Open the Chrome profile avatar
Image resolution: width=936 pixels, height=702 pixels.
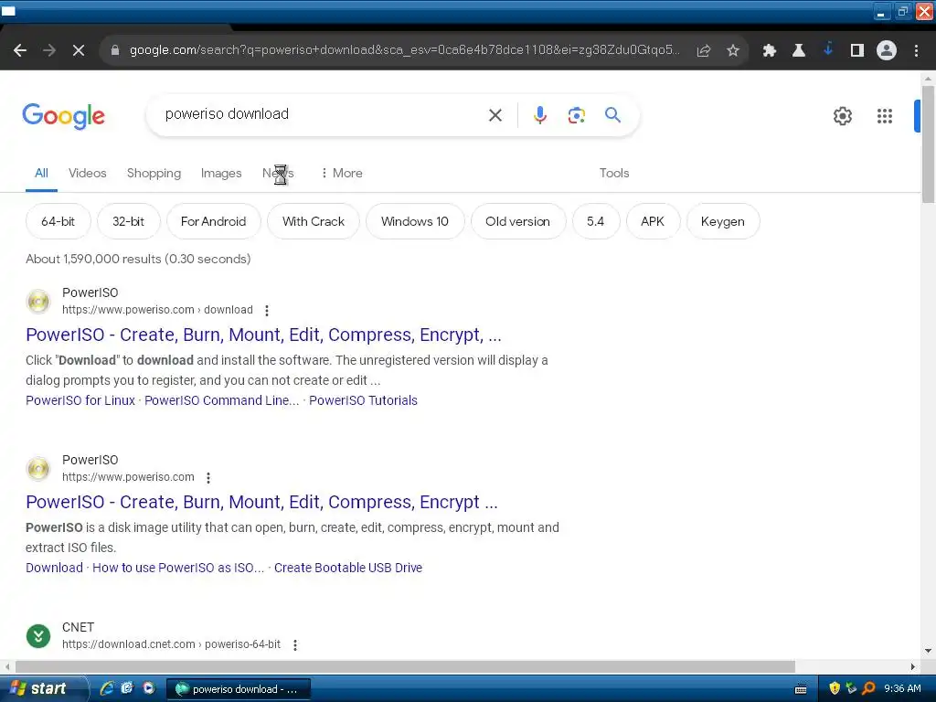[887, 51]
